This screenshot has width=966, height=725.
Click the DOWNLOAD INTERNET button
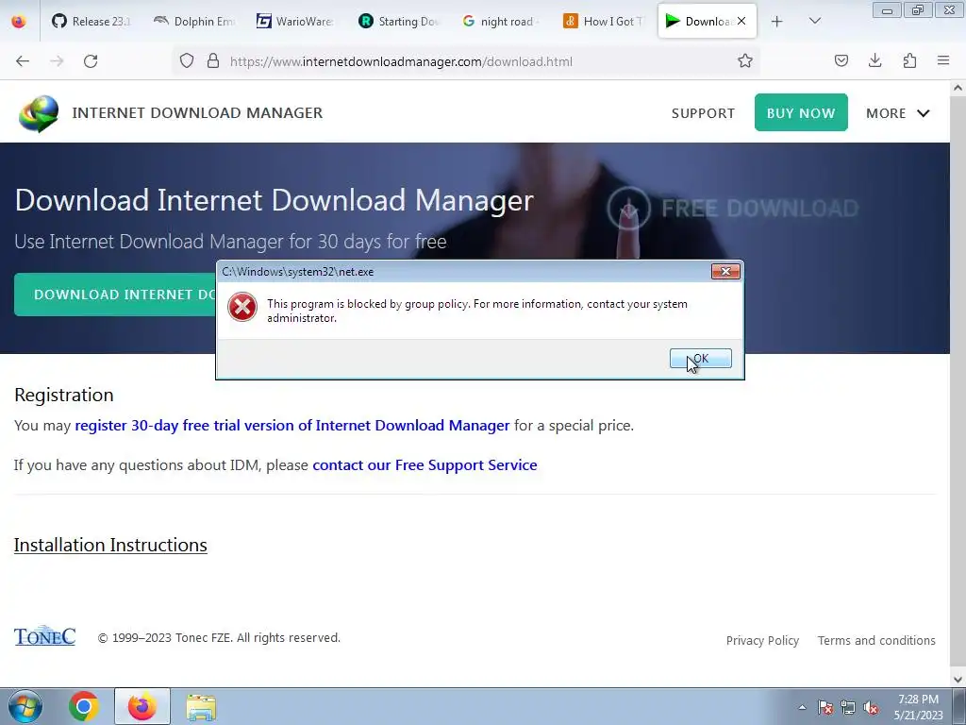coord(115,295)
